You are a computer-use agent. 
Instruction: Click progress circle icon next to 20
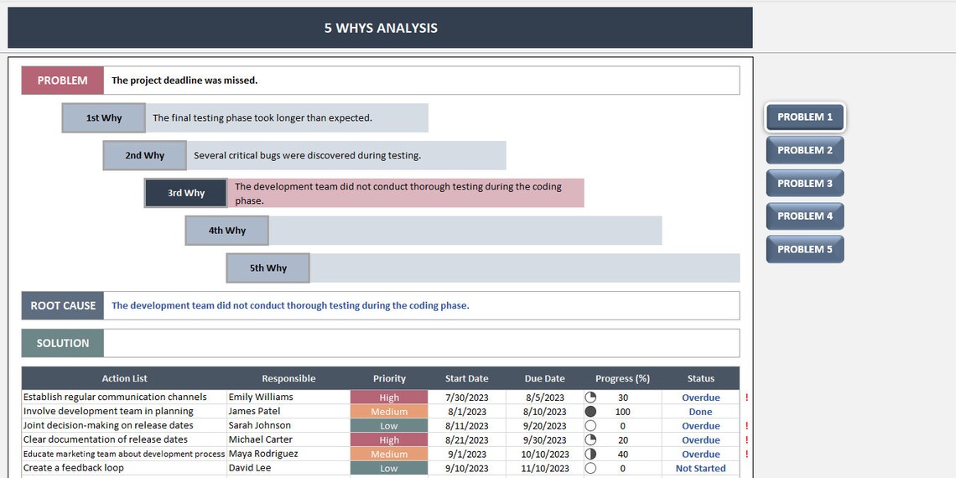(x=590, y=439)
